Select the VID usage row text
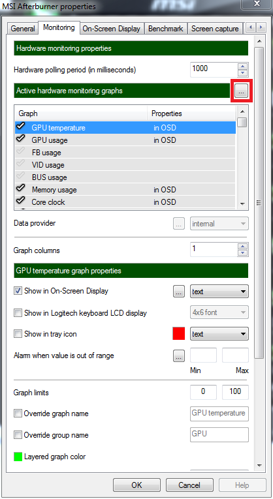This screenshot has width=273, height=499. (48, 165)
